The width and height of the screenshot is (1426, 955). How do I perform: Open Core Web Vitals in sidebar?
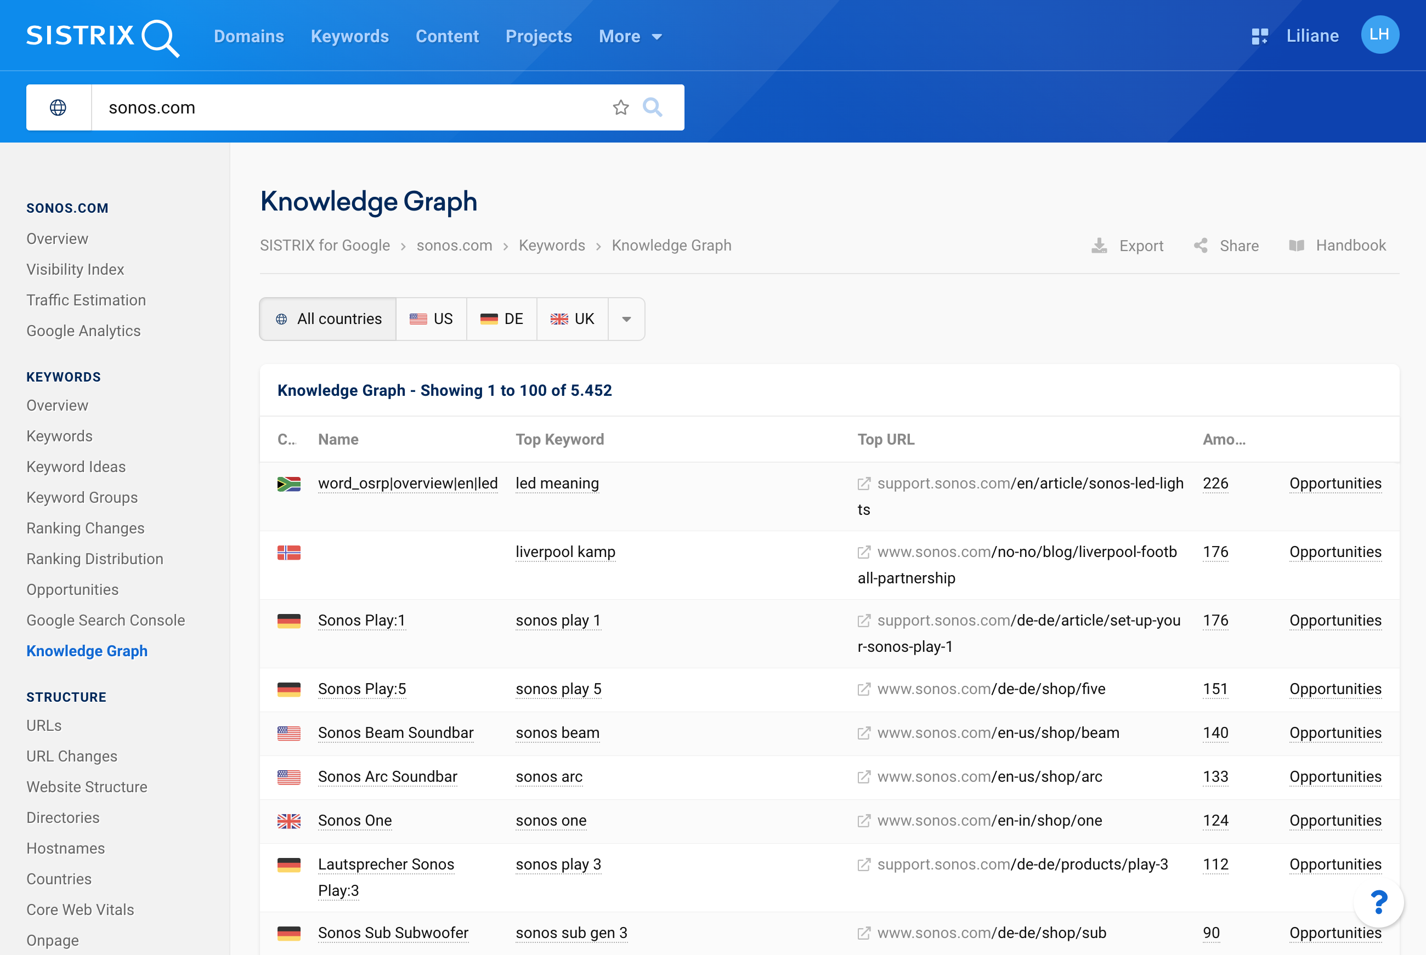tap(80, 909)
